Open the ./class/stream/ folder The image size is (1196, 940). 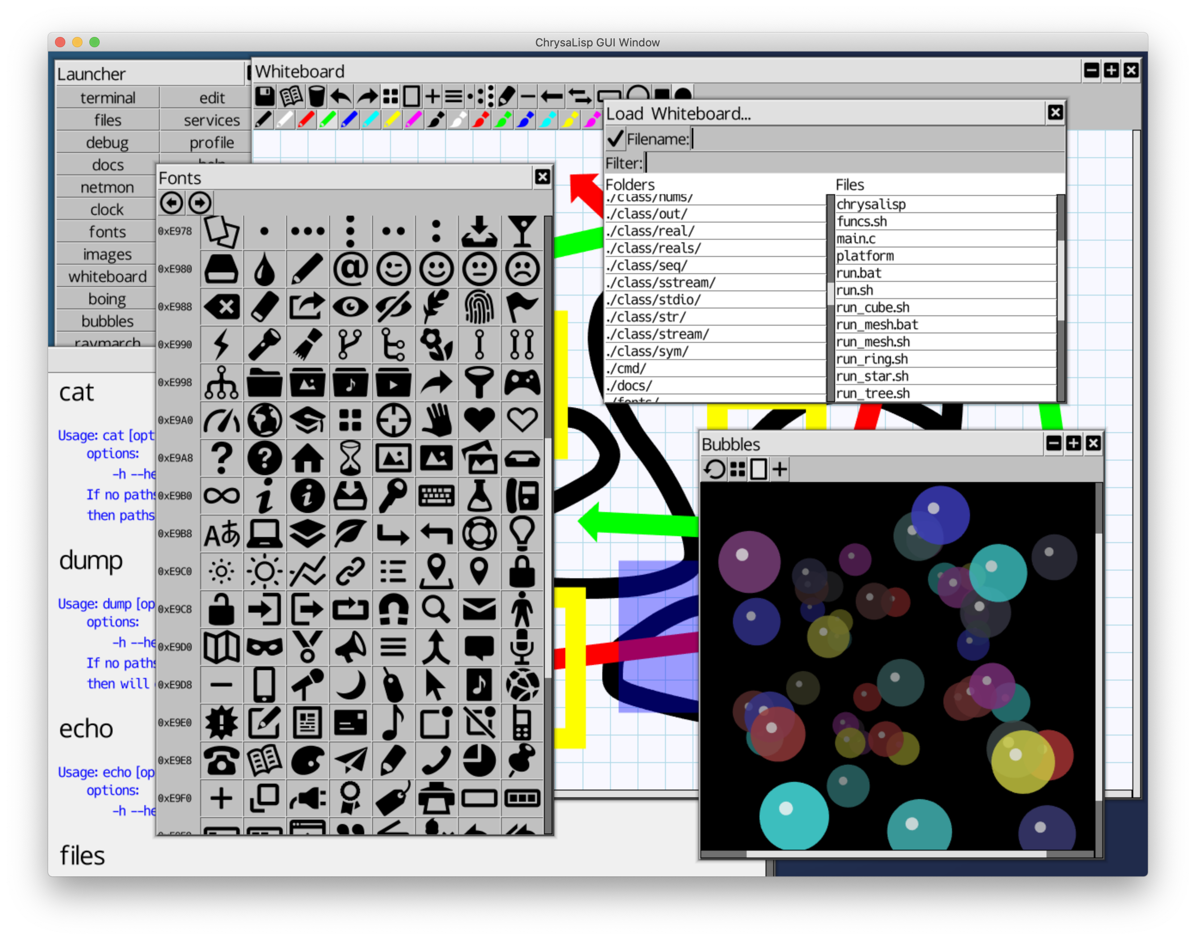click(x=658, y=334)
